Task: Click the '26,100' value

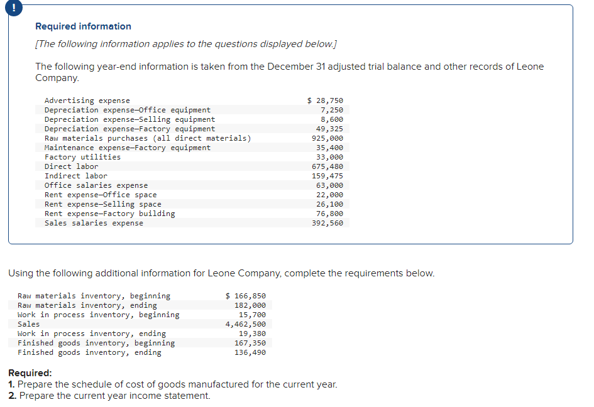Action: point(329,204)
